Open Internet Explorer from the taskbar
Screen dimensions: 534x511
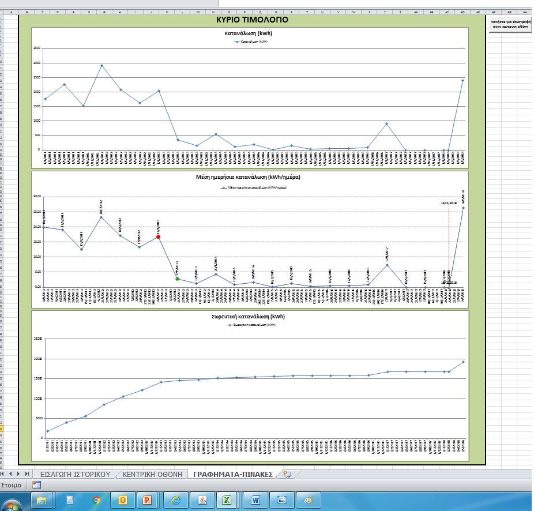pos(176,501)
